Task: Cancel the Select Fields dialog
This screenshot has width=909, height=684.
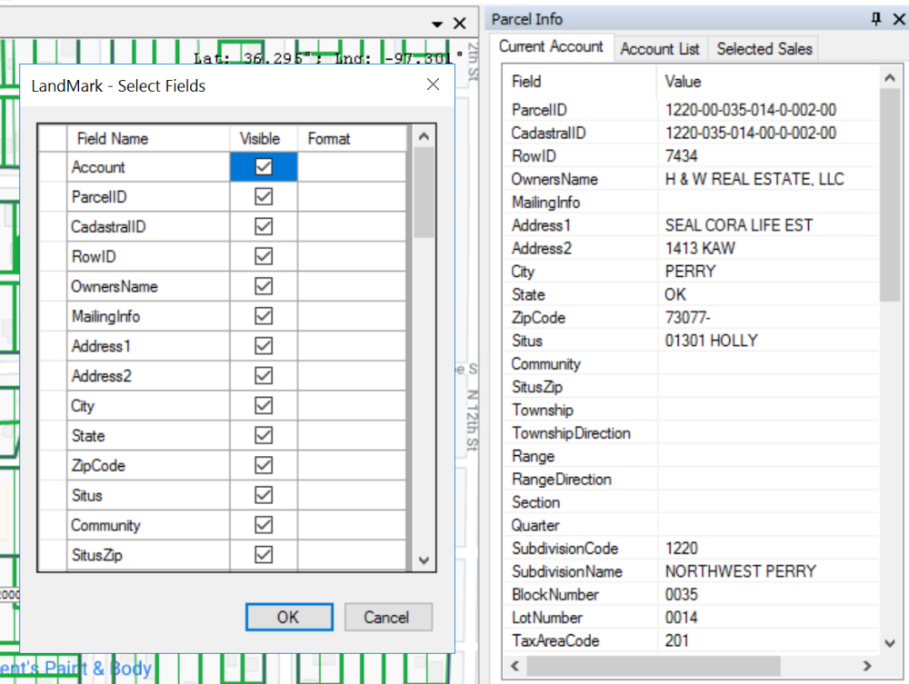Action: pyautogui.click(x=388, y=617)
